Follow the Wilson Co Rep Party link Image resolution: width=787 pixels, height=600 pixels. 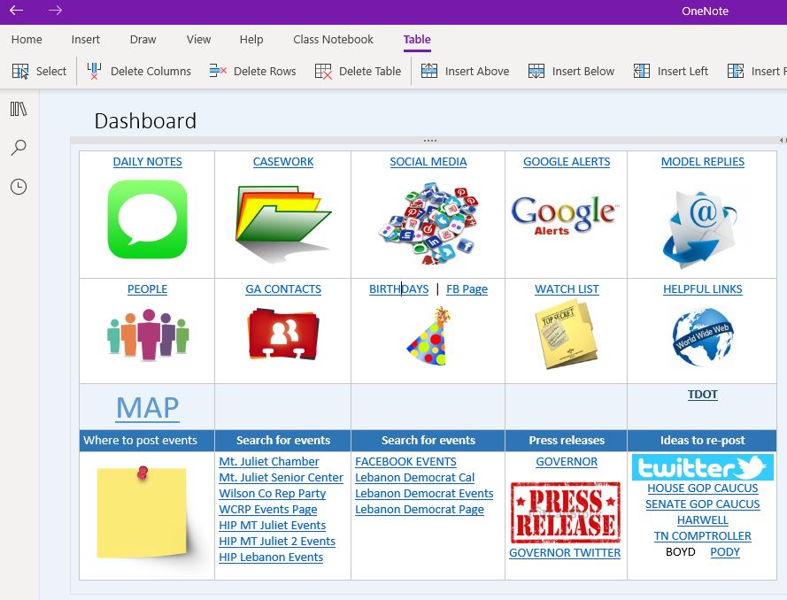click(273, 494)
